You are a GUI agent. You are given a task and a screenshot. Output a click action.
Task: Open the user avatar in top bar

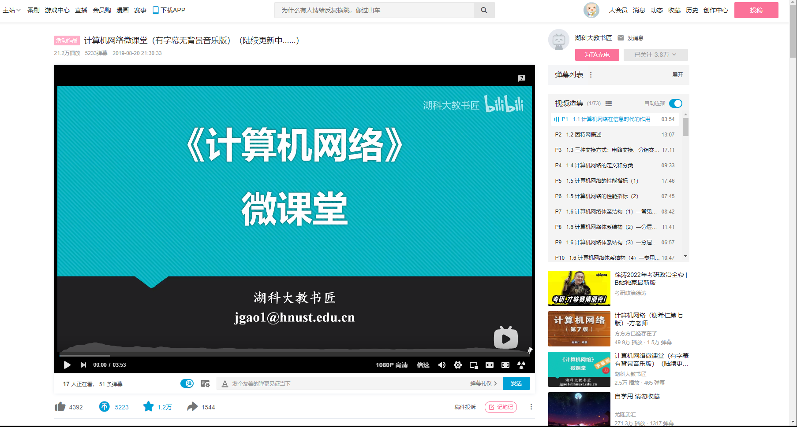(591, 10)
